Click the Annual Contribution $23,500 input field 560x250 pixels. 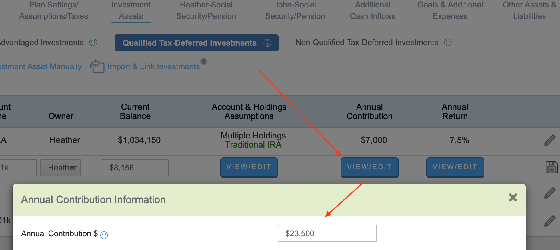pos(327,233)
